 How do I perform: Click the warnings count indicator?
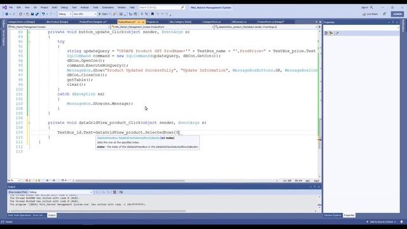38,181
